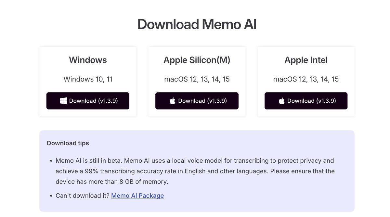Viewport: 390px width, 217px height.
Task: Download v1.3.9 for Apple Intel
Action: coord(306,101)
